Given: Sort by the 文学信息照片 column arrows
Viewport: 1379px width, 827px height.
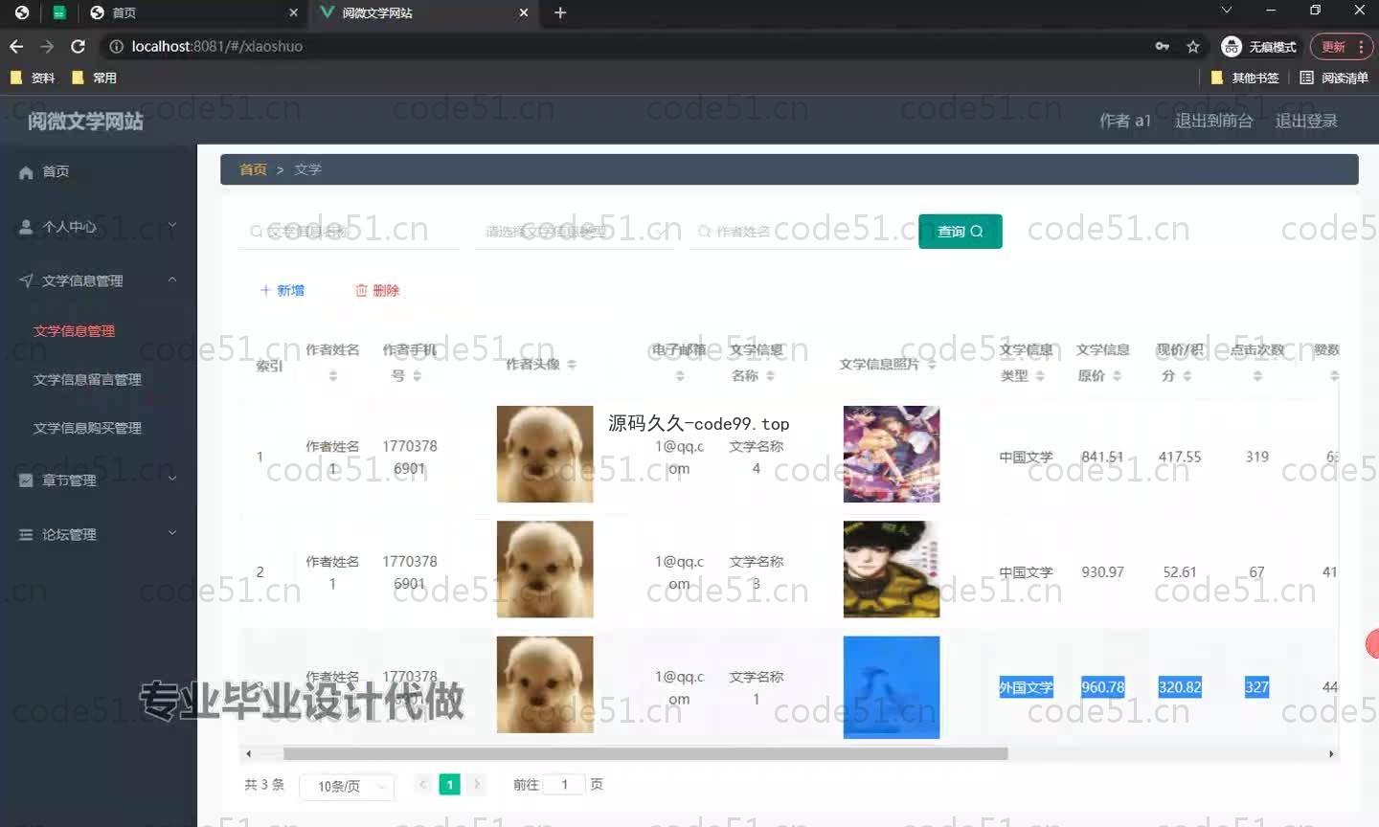Looking at the screenshot, I should tap(932, 364).
